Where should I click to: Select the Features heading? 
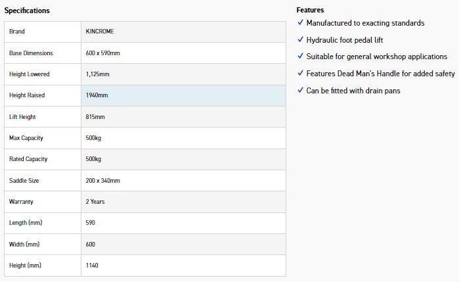(x=310, y=10)
